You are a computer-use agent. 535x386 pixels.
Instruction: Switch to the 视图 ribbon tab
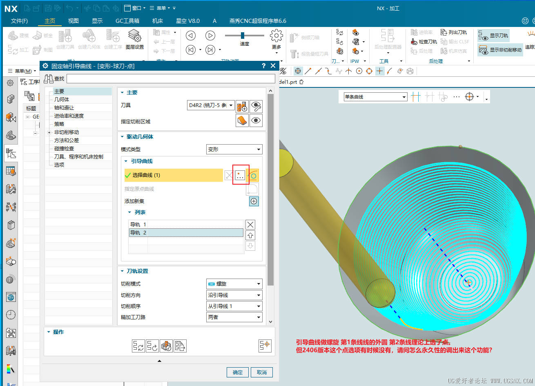pos(74,21)
